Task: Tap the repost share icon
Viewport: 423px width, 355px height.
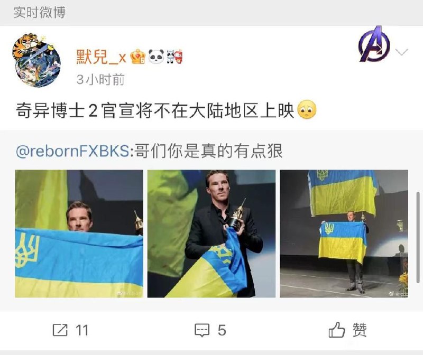Action: 60,330
